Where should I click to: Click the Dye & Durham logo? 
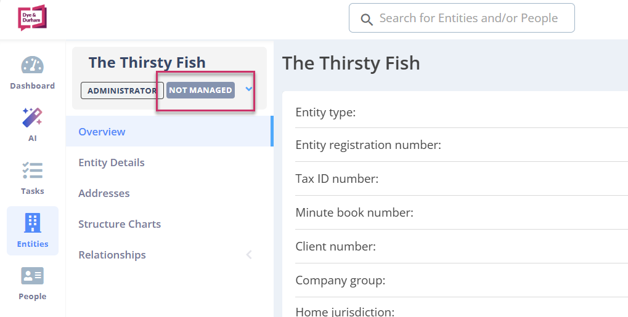[33, 18]
